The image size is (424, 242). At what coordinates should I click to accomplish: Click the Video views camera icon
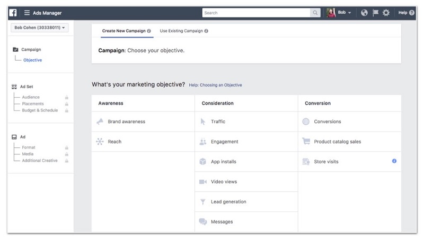click(x=203, y=182)
